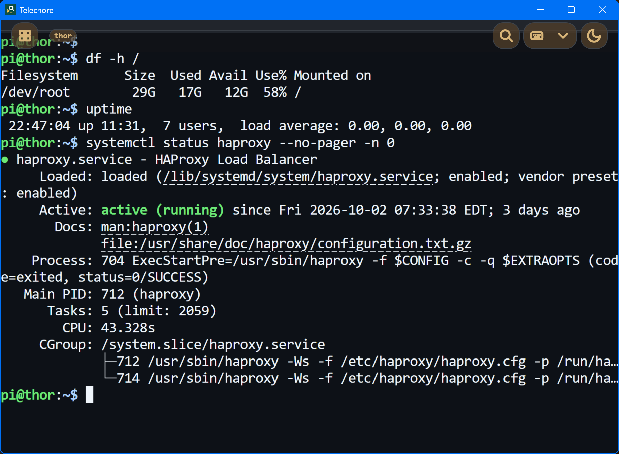Open terminal search magnifier
The height and width of the screenshot is (454, 619).
tap(506, 36)
